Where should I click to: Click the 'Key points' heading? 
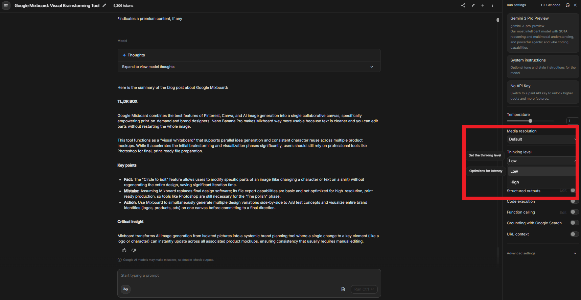click(x=127, y=165)
